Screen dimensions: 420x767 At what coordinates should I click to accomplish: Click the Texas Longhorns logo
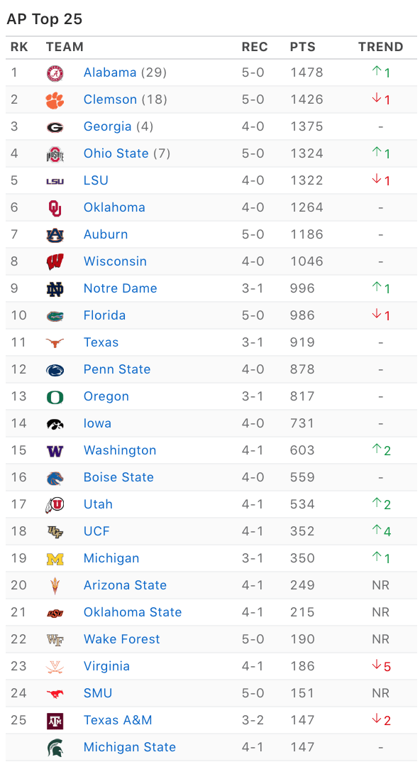pos(55,343)
